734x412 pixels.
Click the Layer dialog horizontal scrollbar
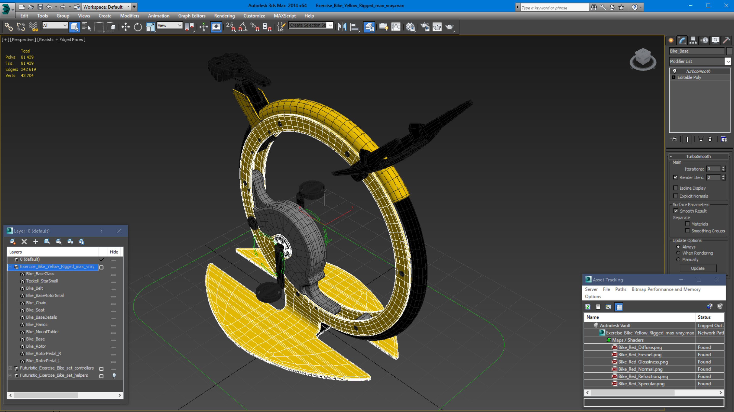coord(65,395)
